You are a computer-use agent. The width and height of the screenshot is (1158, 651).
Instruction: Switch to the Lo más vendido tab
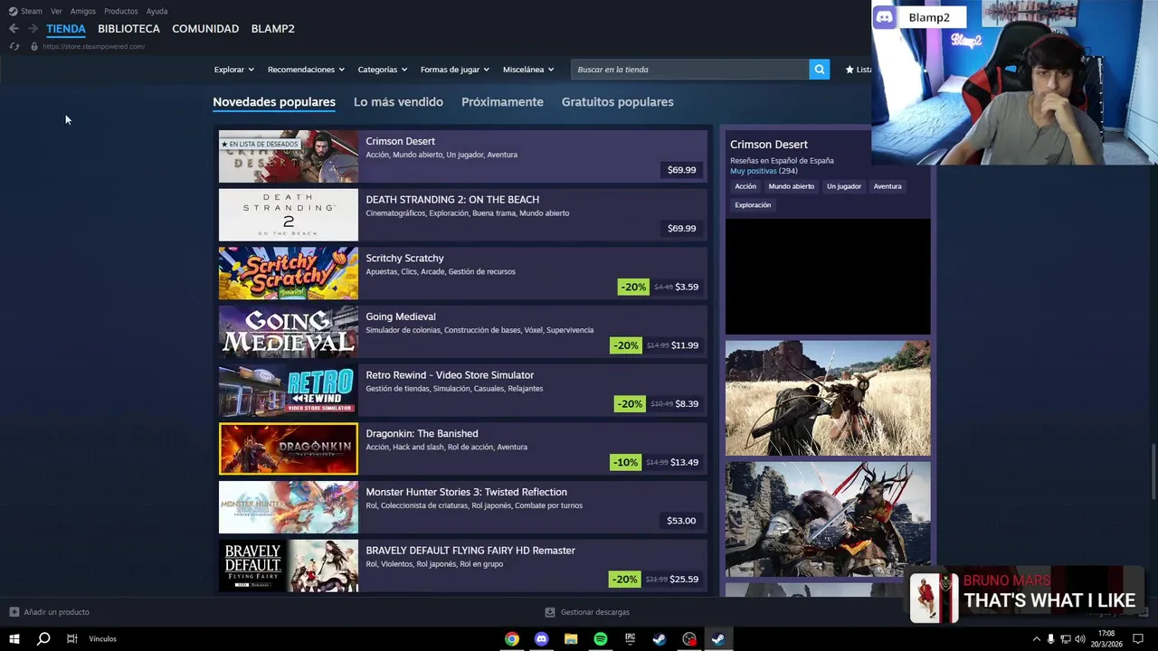click(398, 102)
